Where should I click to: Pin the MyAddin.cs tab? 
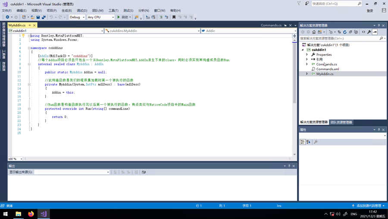(30, 25)
